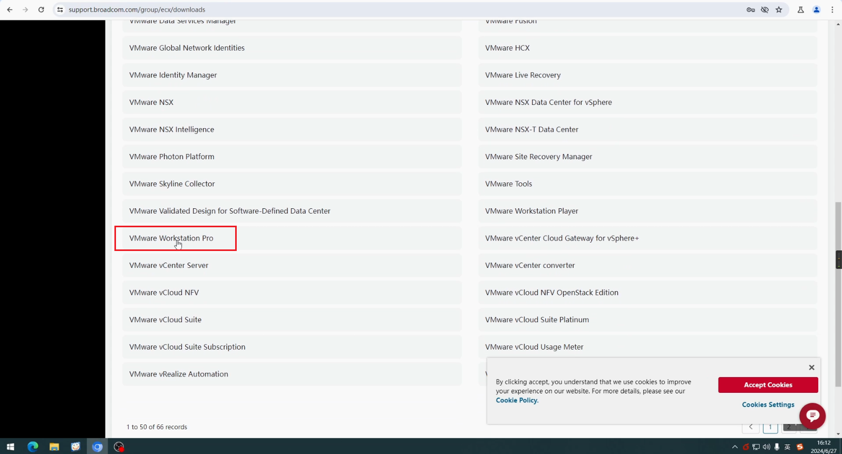The height and width of the screenshot is (454, 842).
Task: Select VMware vRealize Automation
Action: tap(292, 374)
